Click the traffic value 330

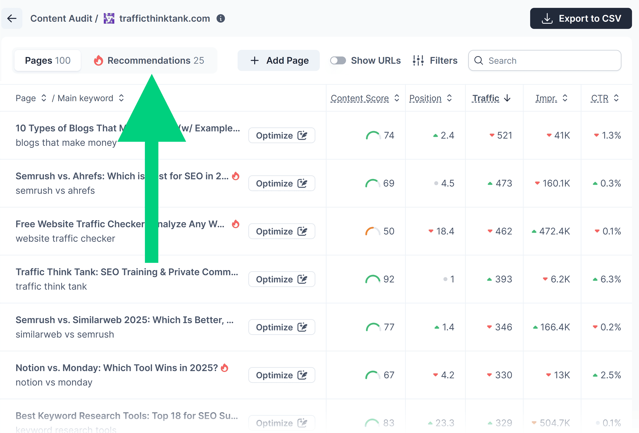pos(504,375)
